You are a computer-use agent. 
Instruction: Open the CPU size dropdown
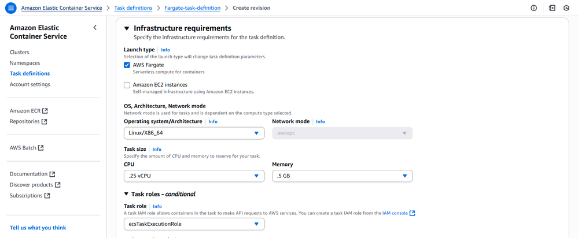pyautogui.click(x=194, y=176)
